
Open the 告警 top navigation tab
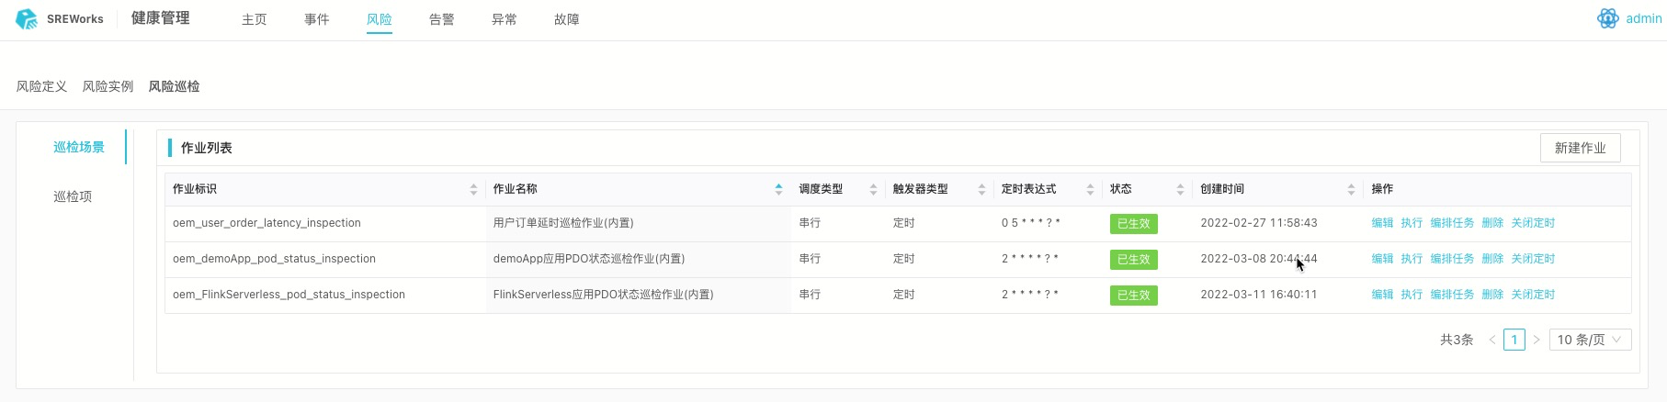441,19
